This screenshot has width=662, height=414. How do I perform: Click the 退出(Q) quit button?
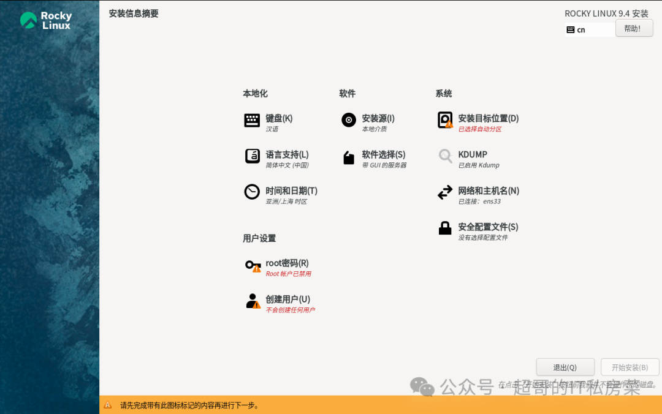tap(565, 367)
